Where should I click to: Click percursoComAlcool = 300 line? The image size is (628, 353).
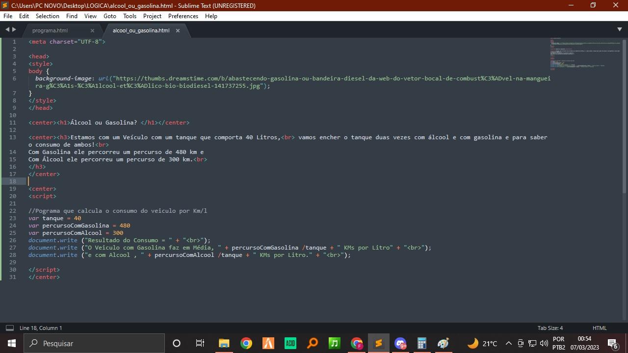tap(76, 233)
